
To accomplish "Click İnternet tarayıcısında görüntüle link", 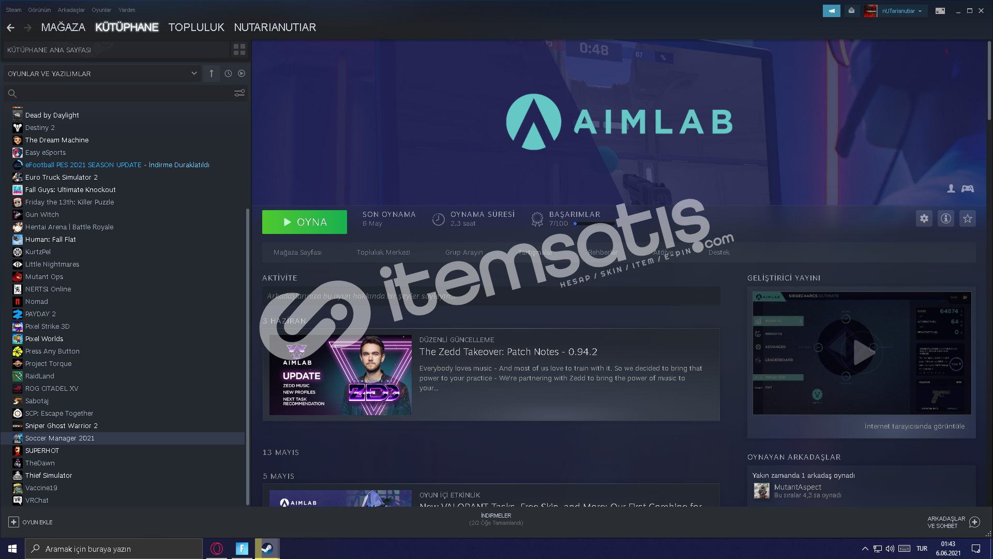I will pos(914,426).
